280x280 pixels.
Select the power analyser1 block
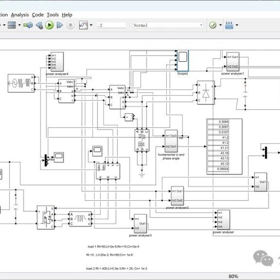[x=233, y=62]
